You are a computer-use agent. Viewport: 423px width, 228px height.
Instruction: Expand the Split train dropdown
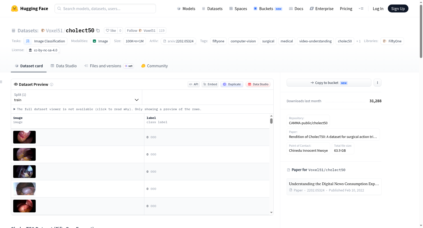click(x=76, y=97)
